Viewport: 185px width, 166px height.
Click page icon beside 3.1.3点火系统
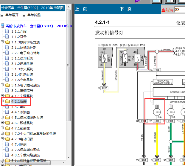point(7,69)
